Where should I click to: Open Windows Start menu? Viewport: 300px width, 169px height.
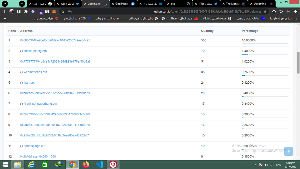(5, 164)
